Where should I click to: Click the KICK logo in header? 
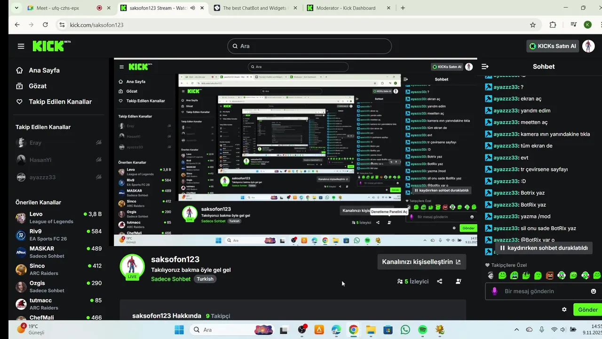(x=51, y=46)
